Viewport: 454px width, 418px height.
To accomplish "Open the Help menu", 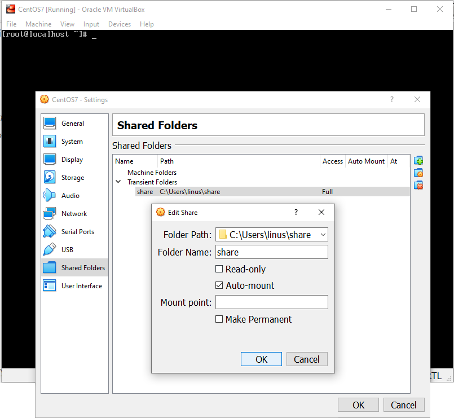I will (x=147, y=24).
